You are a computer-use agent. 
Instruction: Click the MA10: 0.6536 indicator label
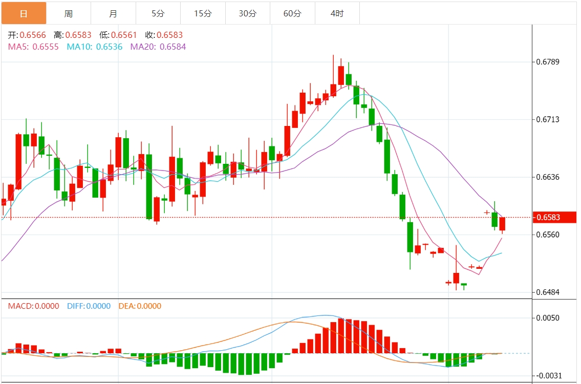(x=95, y=47)
